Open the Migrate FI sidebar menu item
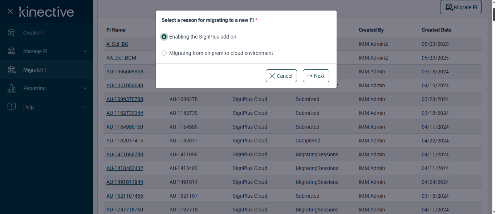 (35, 70)
